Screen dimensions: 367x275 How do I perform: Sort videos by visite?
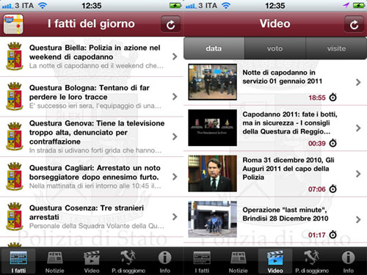pyautogui.click(x=336, y=48)
